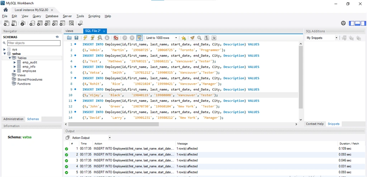Select Views node in schema tree
The height and width of the screenshot is (177, 367).
pyautogui.click(x=21, y=75)
